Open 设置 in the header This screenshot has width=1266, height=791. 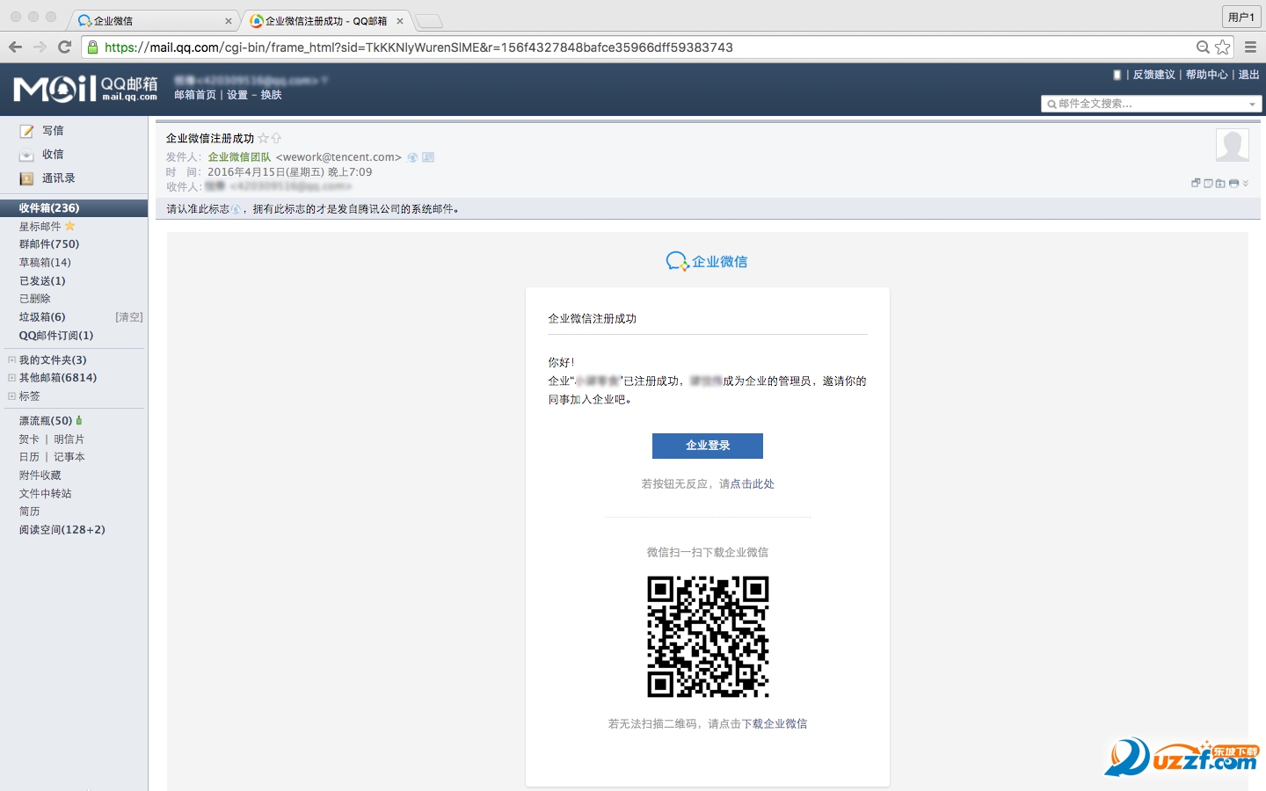coord(237,95)
